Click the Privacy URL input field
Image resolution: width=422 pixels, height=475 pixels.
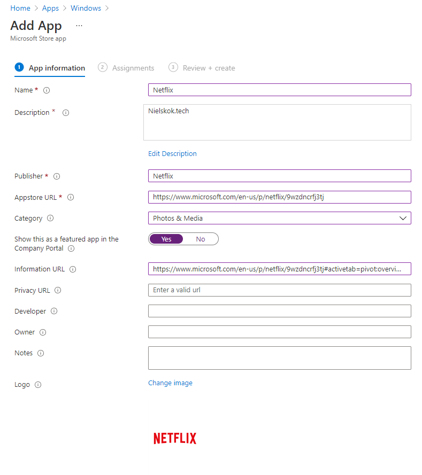click(x=280, y=290)
